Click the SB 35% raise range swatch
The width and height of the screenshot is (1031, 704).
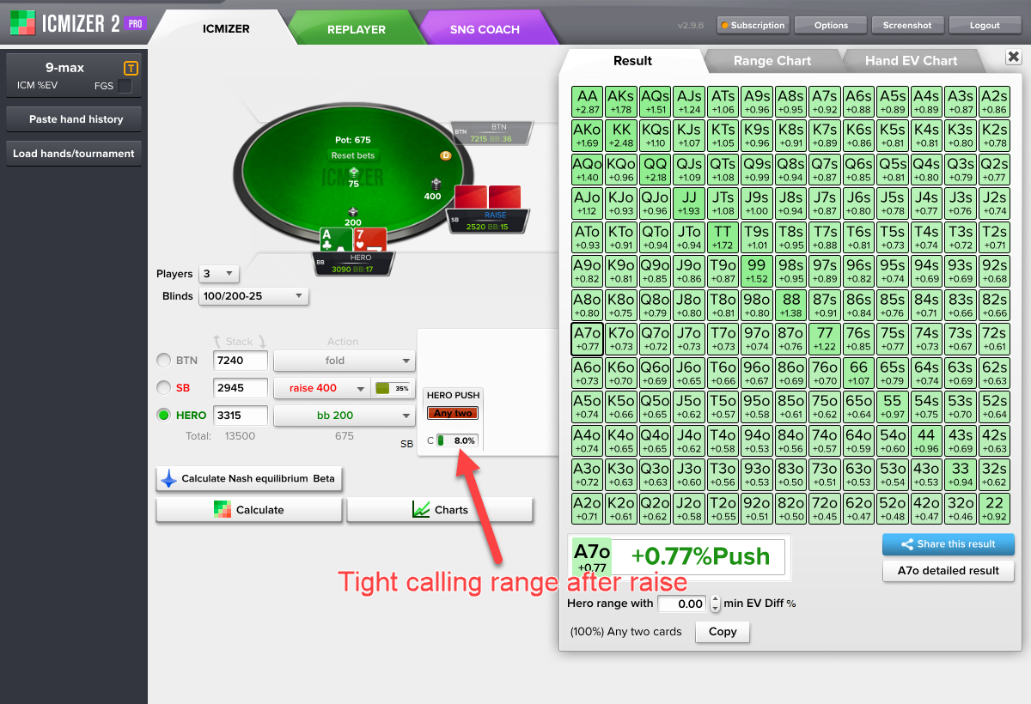tap(384, 388)
